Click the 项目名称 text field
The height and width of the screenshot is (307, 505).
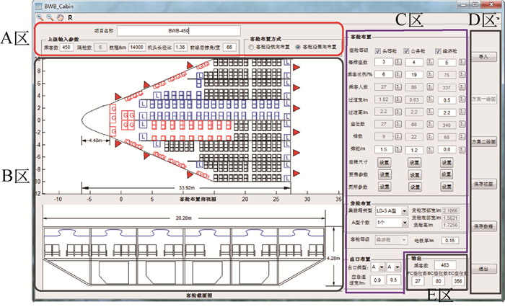coord(180,31)
